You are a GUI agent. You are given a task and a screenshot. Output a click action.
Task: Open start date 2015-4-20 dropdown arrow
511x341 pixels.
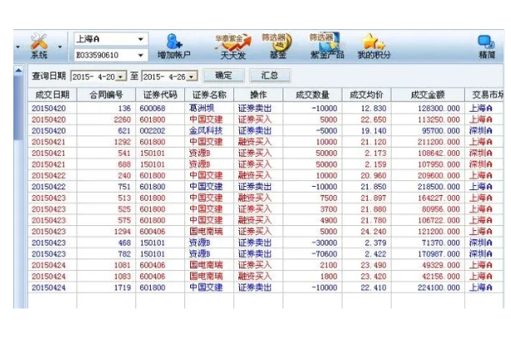pyautogui.click(x=121, y=77)
